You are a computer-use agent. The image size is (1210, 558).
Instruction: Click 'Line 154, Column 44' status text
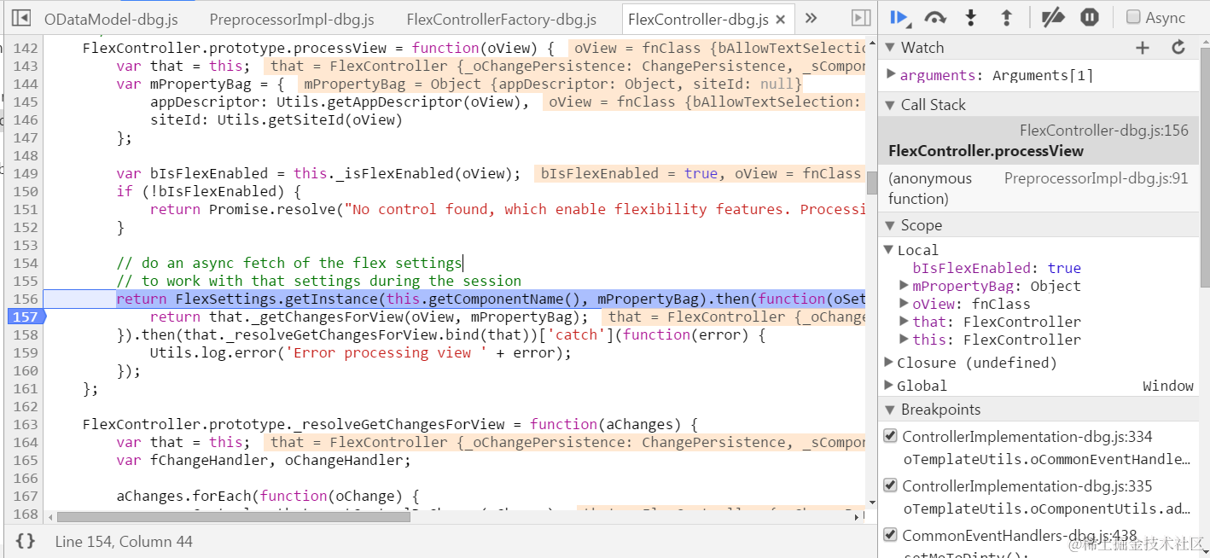124,541
